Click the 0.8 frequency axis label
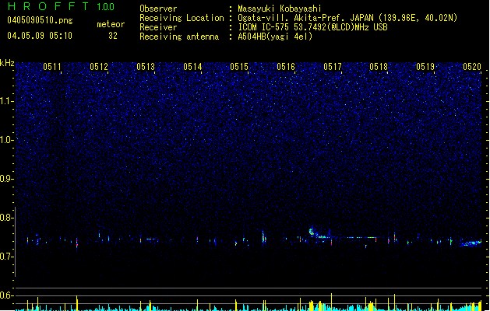This screenshot has width=490, height=311. pyautogui.click(x=6, y=218)
